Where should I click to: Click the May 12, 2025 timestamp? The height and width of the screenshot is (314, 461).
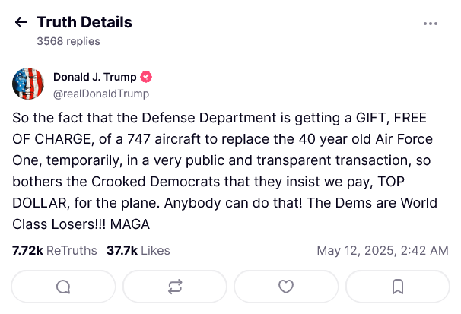point(383,251)
